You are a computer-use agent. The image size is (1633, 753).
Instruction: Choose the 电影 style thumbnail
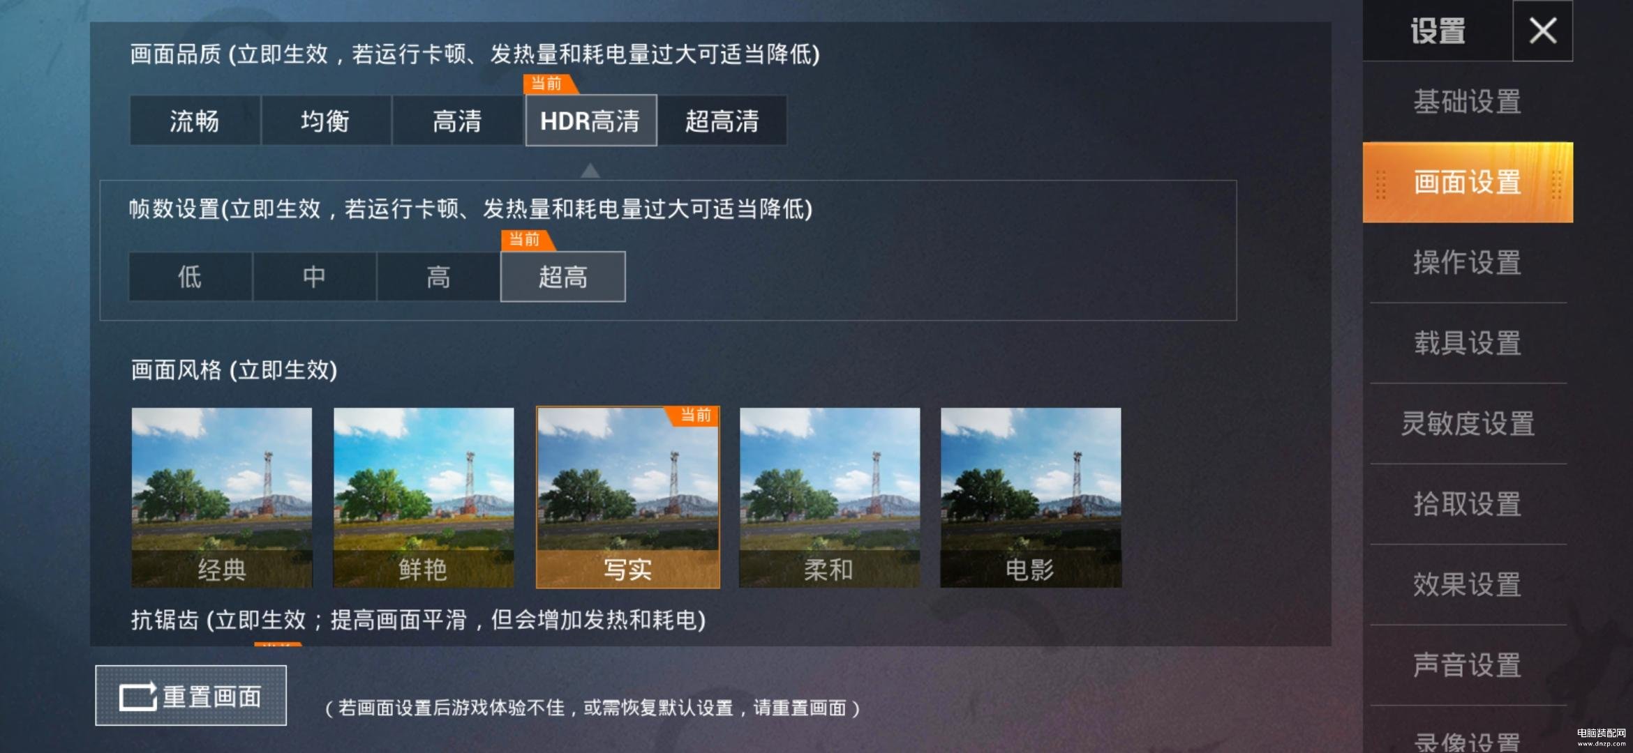pos(1031,498)
